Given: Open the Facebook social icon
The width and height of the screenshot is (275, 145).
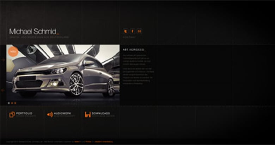Looking at the screenshot, I should point(133,31).
